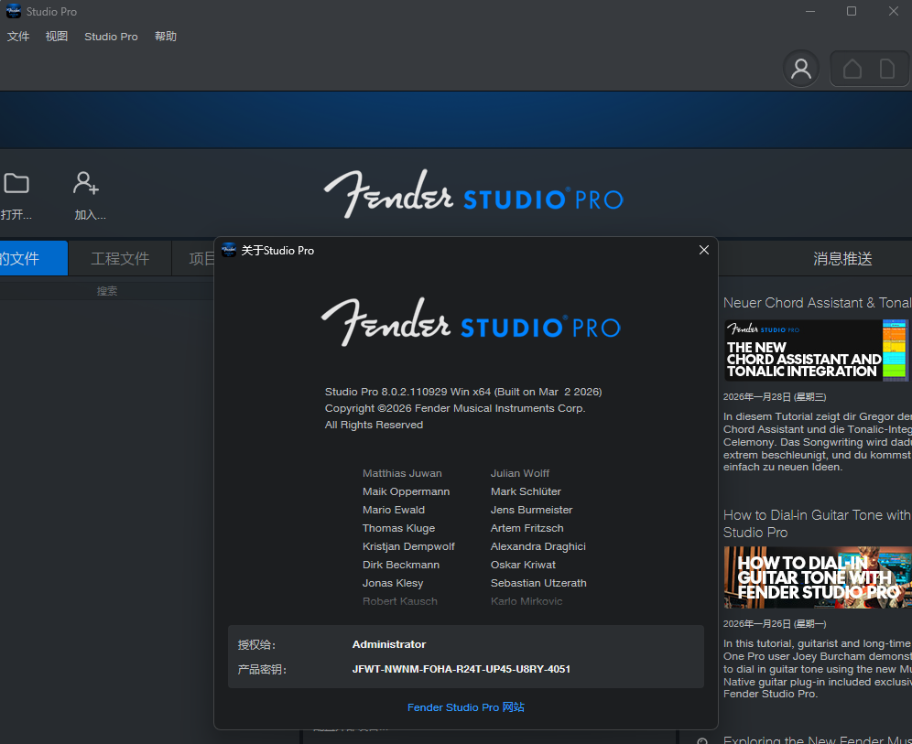Open the user account profile icon
This screenshot has height=744, width=912.
pos(801,69)
